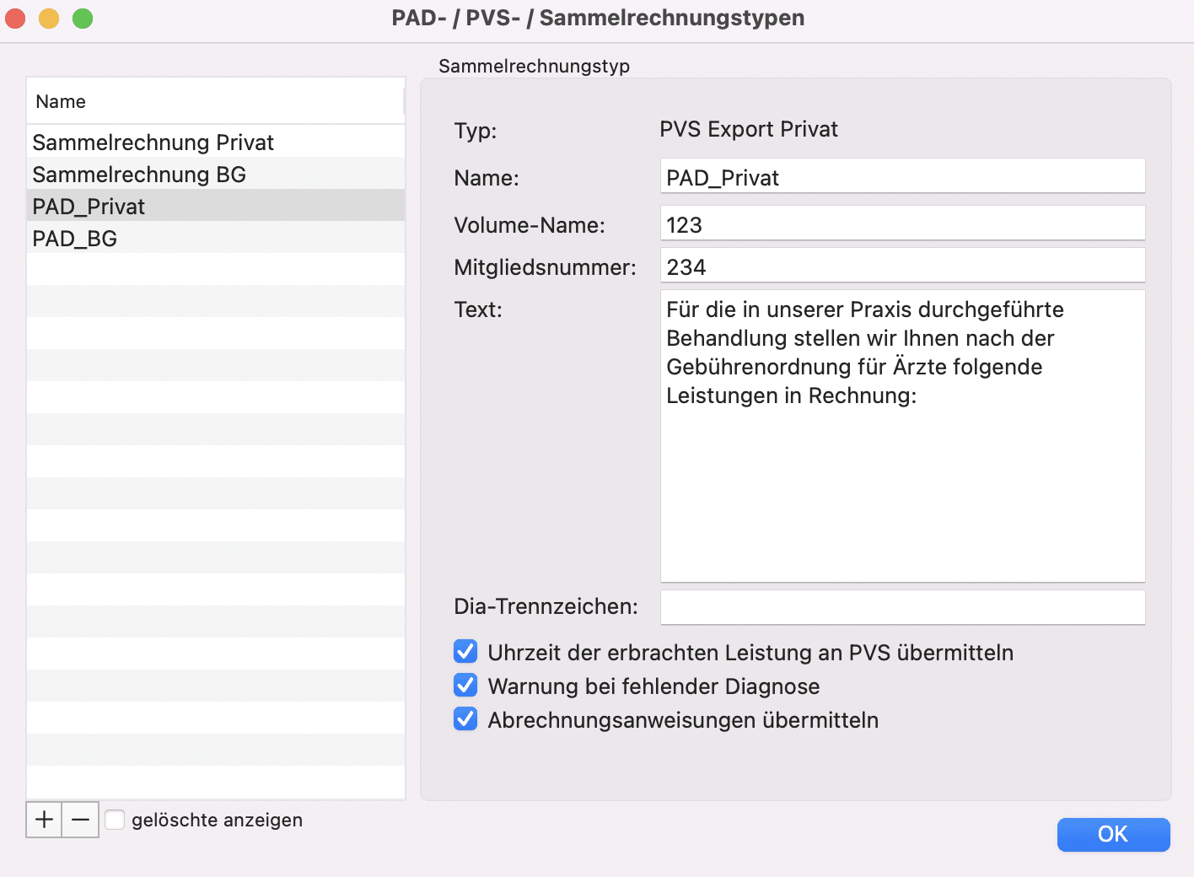The height and width of the screenshot is (877, 1194).
Task: Toggle the gelöschte anzeigen checkbox
Action: click(115, 820)
